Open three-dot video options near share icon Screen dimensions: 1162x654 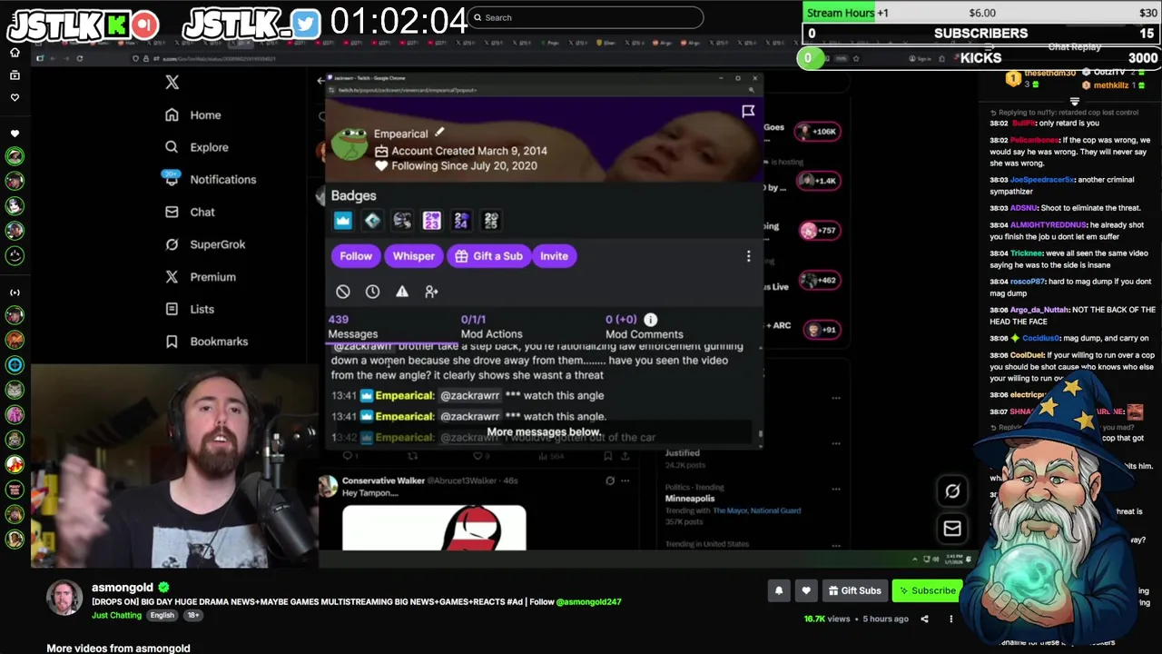click(x=951, y=619)
